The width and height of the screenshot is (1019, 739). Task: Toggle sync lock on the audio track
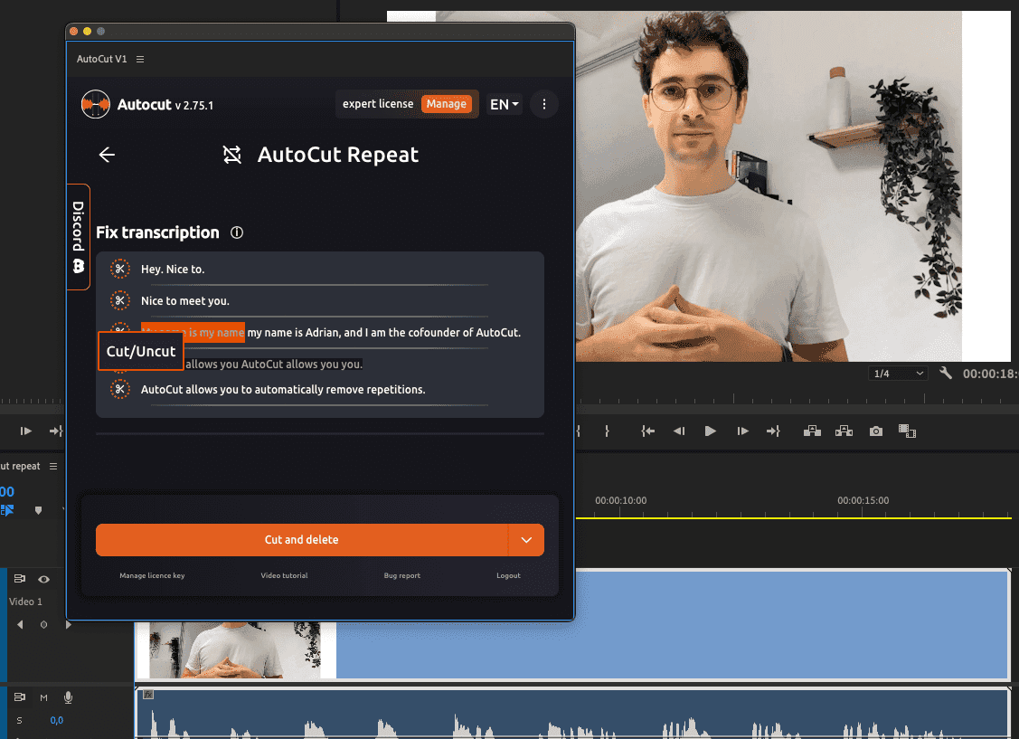coord(20,697)
